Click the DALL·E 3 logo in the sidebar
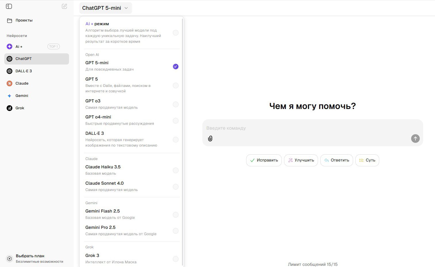Screen dimensions: 435x267 [9, 71]
